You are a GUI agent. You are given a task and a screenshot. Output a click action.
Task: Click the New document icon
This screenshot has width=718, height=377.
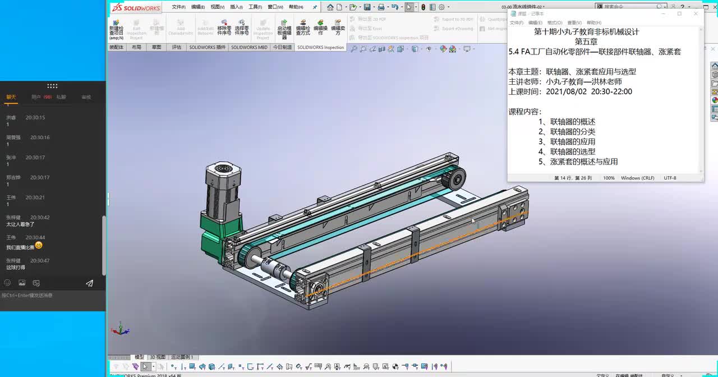click(x=339, y=7)
